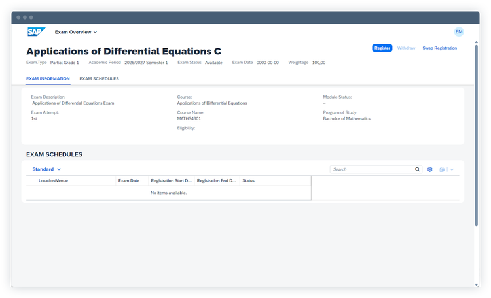The height and width of the screenshot is (298, 491).
Task: Click the Eligibility label
Action: coord(186,128)
